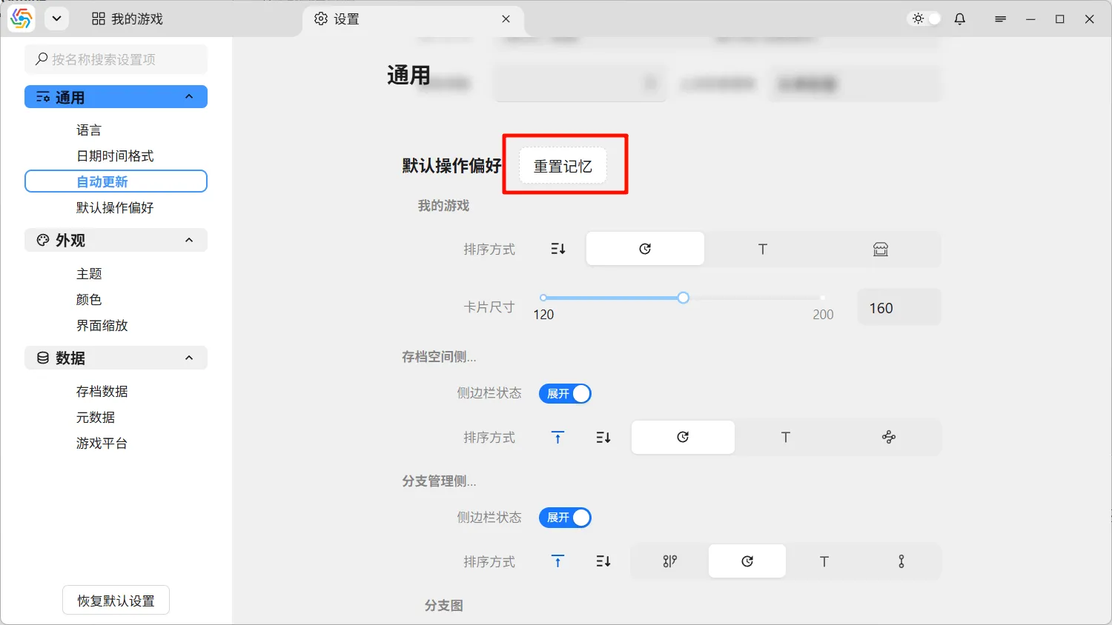Image resolution: width=1112 pixels, height=625 pixels.
Task: Select store icon sort for 我的游戏
Action: (881, 250)
